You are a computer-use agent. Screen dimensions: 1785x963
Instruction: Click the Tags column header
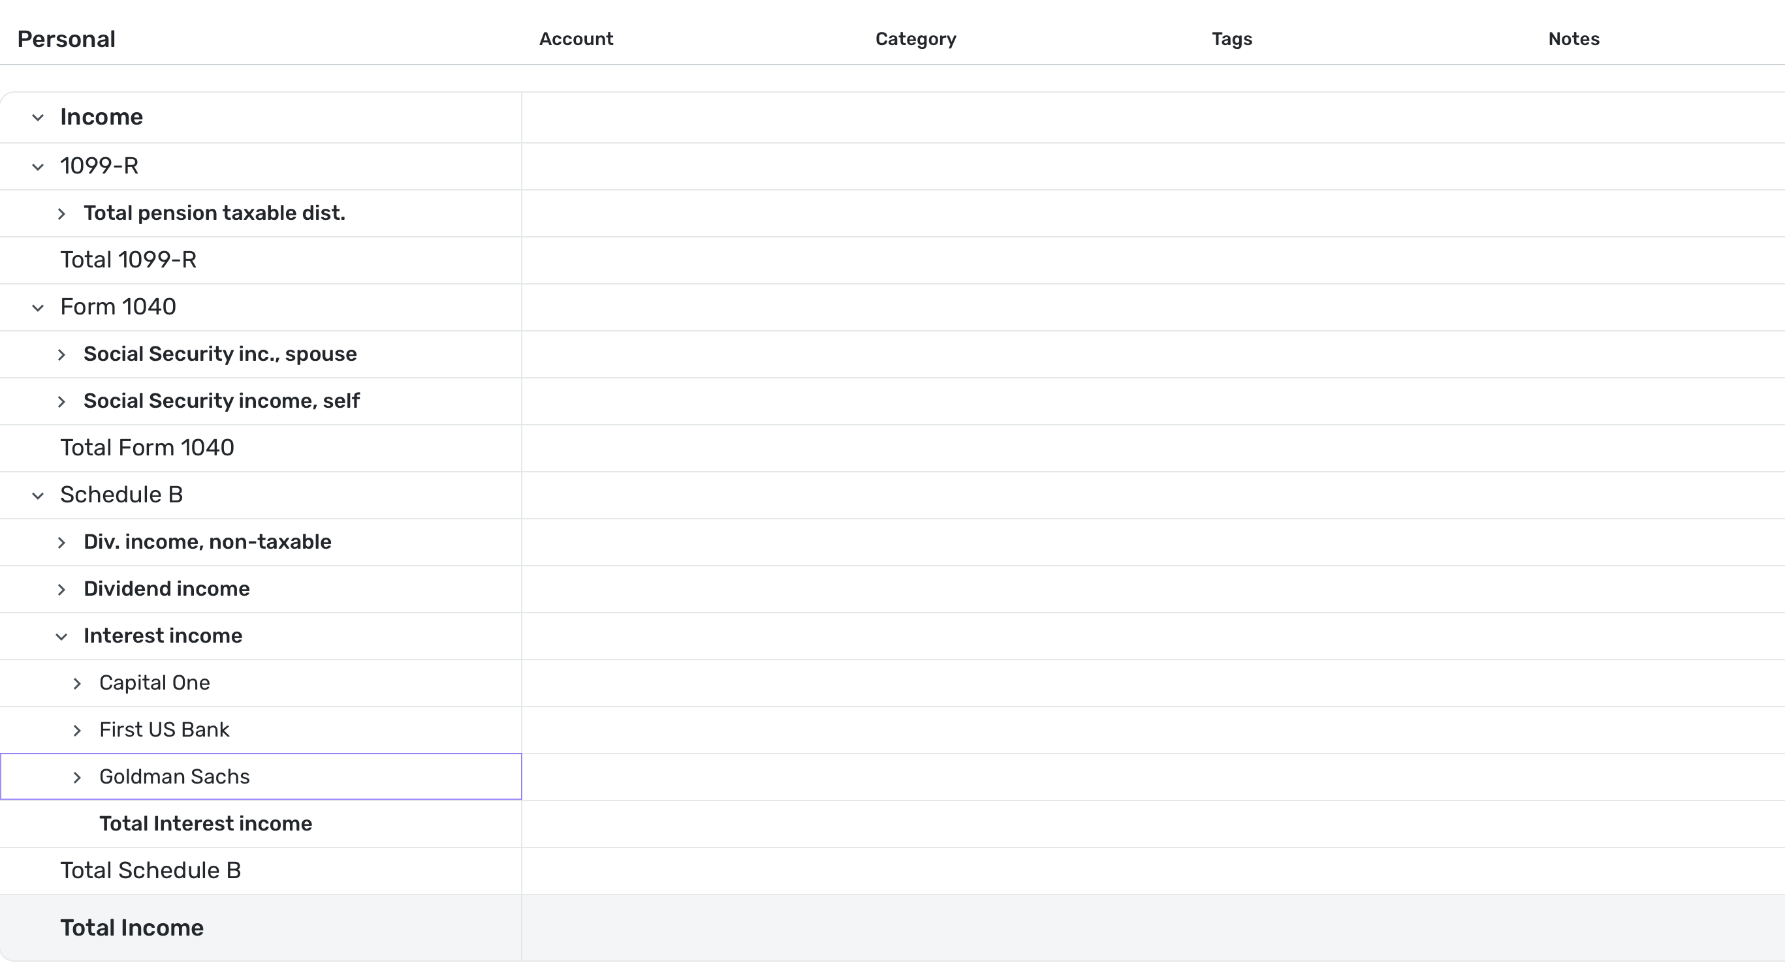pos(1231,38)
